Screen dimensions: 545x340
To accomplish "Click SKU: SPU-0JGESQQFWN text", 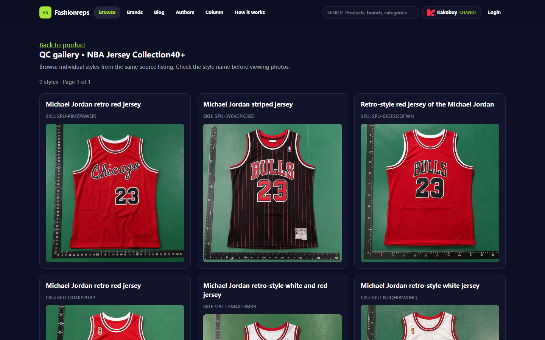I will [x=387, y=116].
